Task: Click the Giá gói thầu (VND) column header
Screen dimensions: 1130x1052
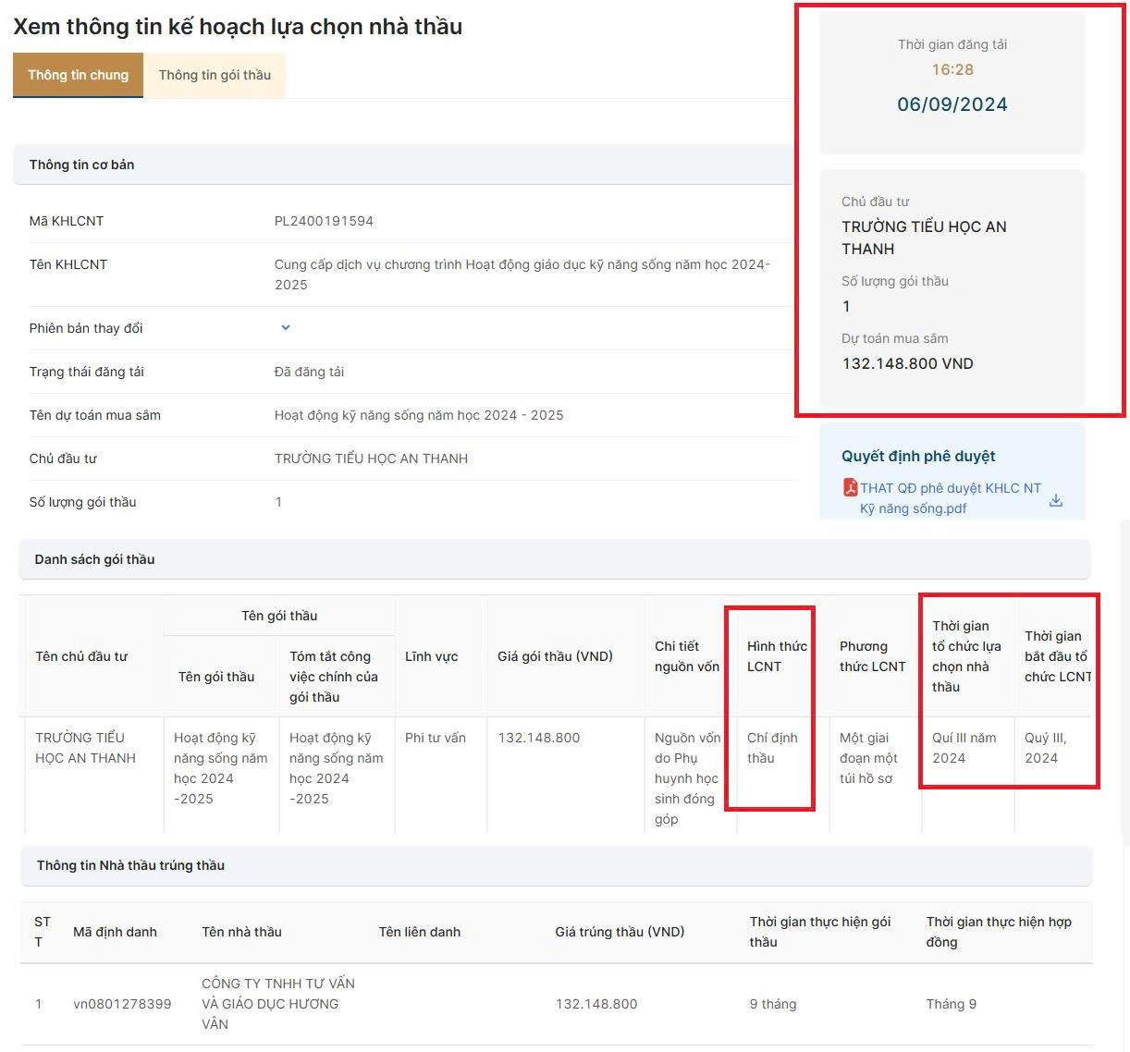Action: (x=555, y=656)
